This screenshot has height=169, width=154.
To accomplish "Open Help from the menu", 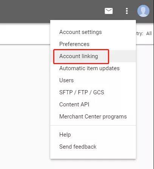I will pos(65,135).
